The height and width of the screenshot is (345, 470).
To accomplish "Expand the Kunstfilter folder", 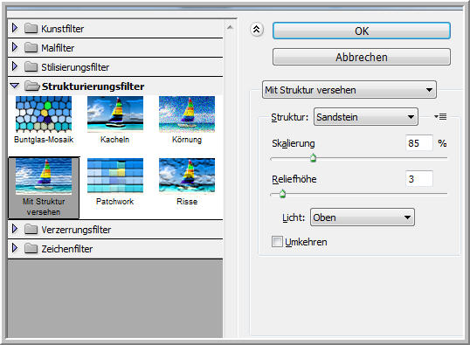I will [14, 28].
